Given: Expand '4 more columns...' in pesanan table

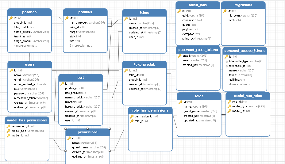Looking at the screenshot, I should (25, 46).
